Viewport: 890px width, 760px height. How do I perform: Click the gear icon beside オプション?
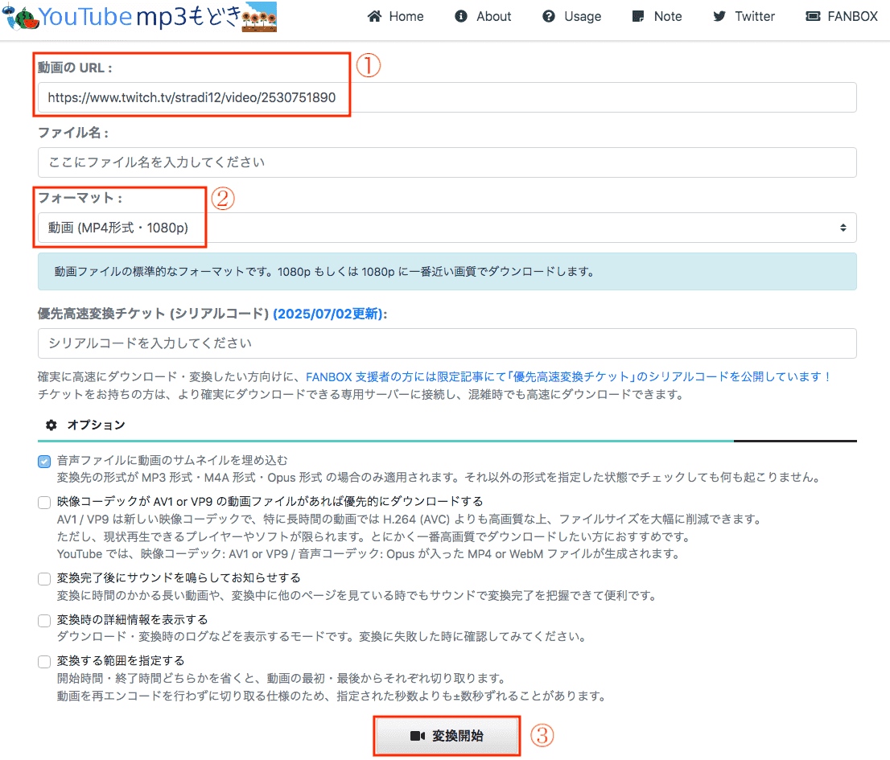tap(52, 425)
